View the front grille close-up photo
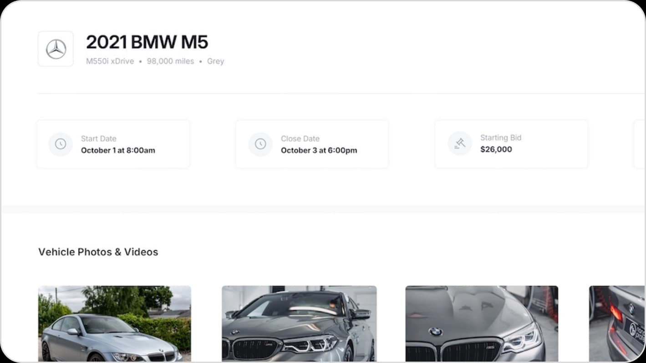The height and width of the screenshot is (363, 646). pyautogui.click(x=299, y=323)
